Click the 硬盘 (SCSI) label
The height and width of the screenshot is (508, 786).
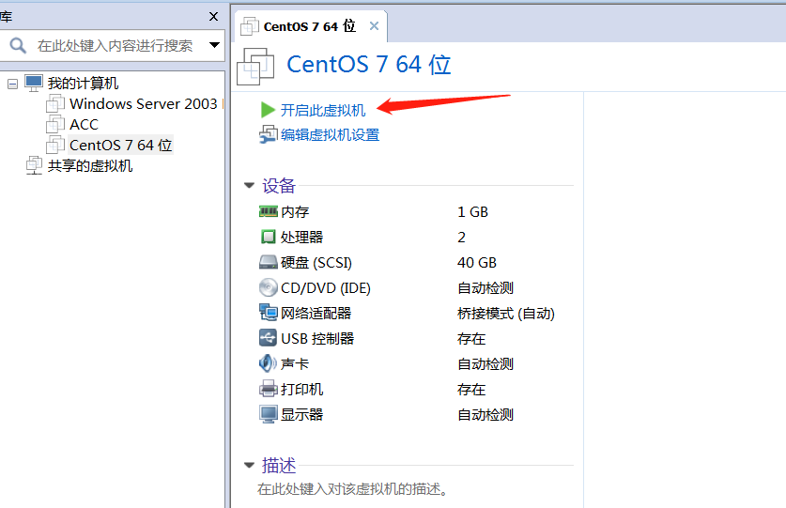(x=316, y=262)
